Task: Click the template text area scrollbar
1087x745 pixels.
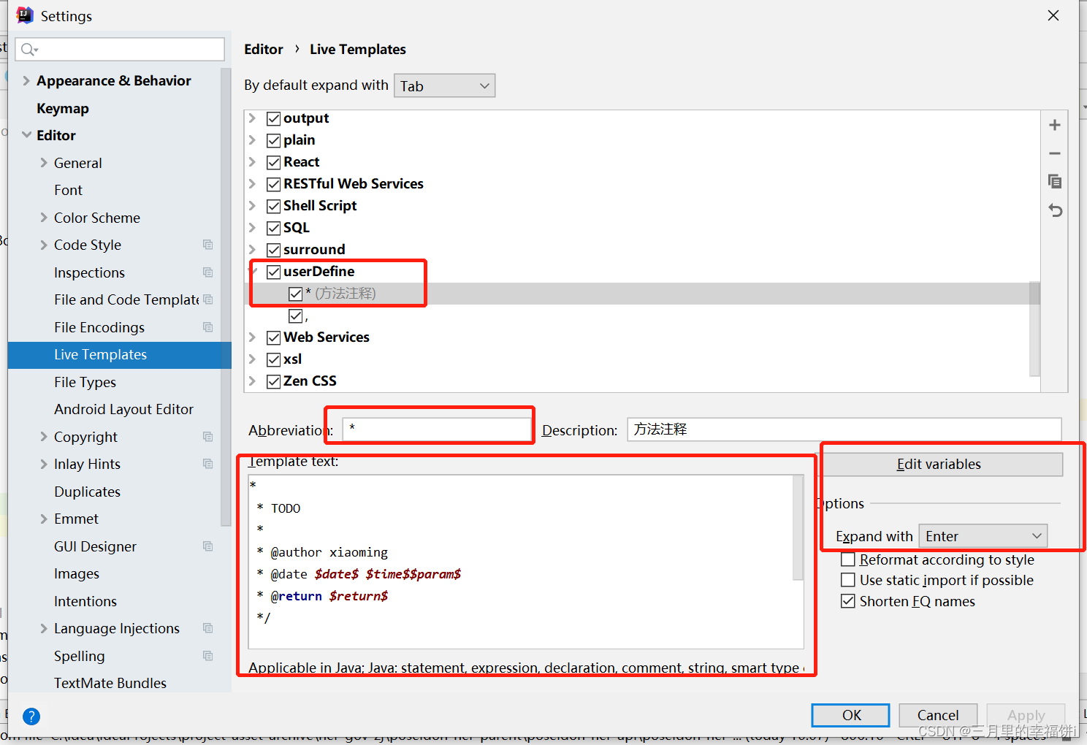Action: pyautogui.click(x=798, y=527)
